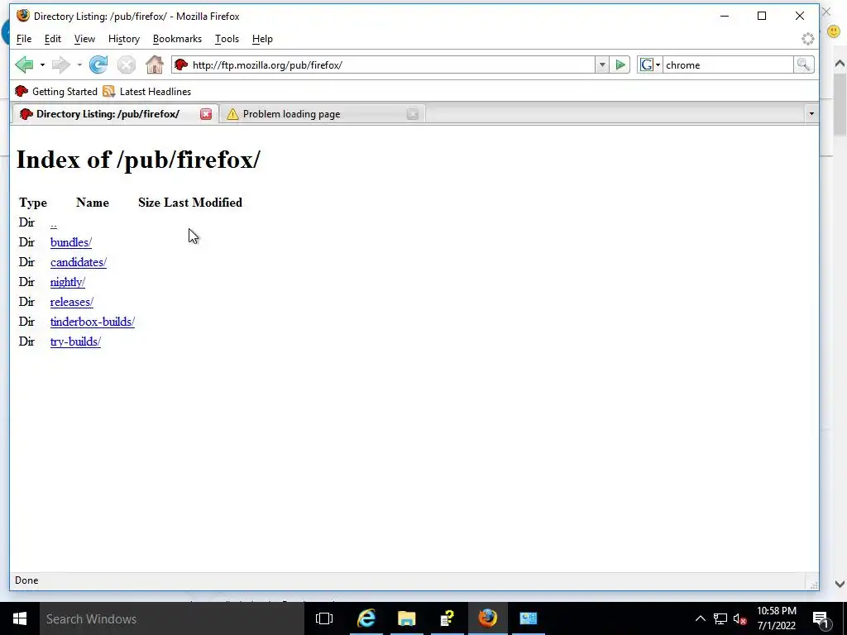Open File Explorer from the taskbar
847x635 pixels.
click(x=407, y=618)
